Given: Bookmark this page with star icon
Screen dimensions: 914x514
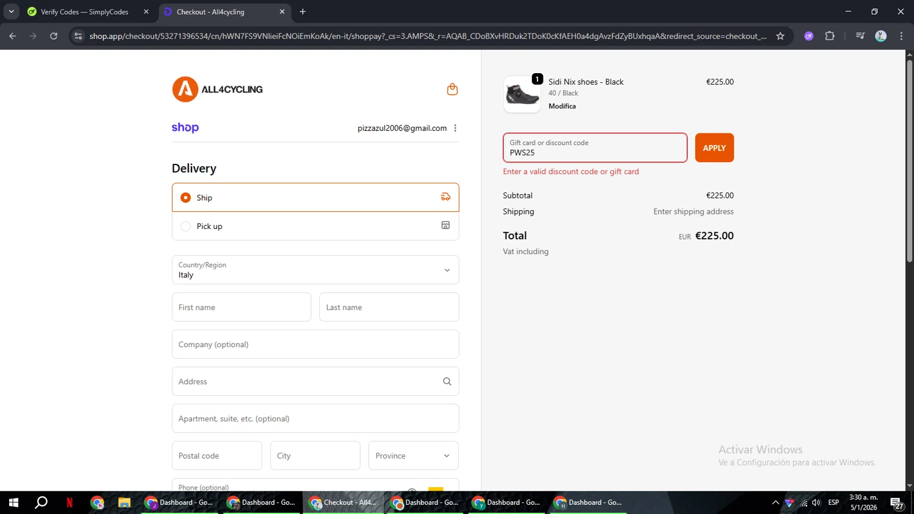Looking at the screenshot, I should pos(780,36).
